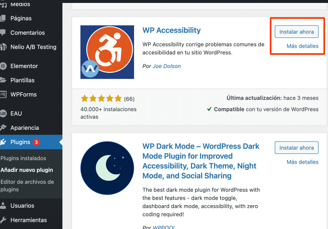Click the WP Dark Mode description text
Screen dimensions: 328x229
point(201,202)
